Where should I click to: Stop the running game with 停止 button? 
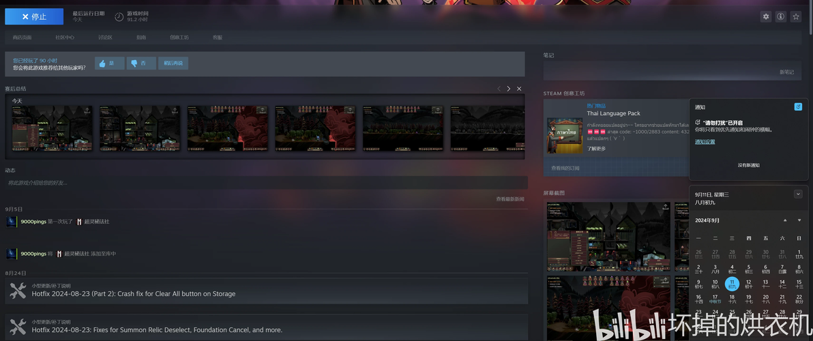pos(34,16)
